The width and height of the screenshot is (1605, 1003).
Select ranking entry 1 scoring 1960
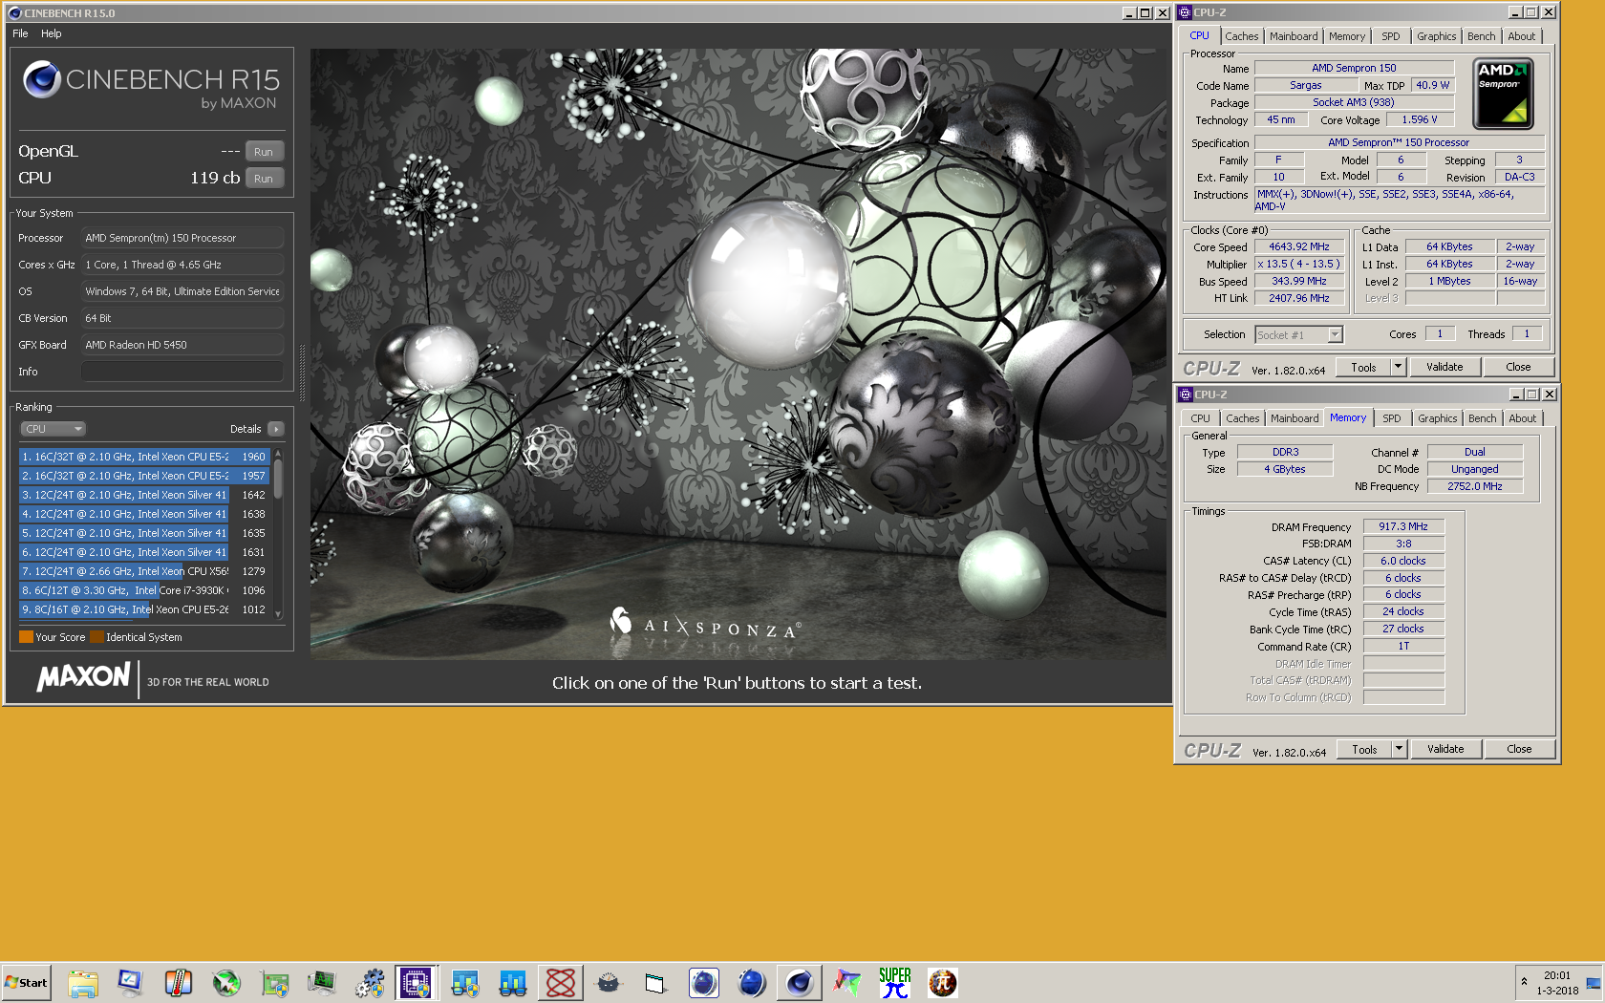click(143, 457)
